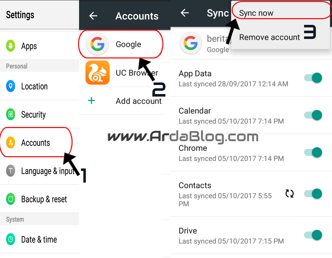Tap the back arrow on Sync screen
332x258 pixels.
185,13
